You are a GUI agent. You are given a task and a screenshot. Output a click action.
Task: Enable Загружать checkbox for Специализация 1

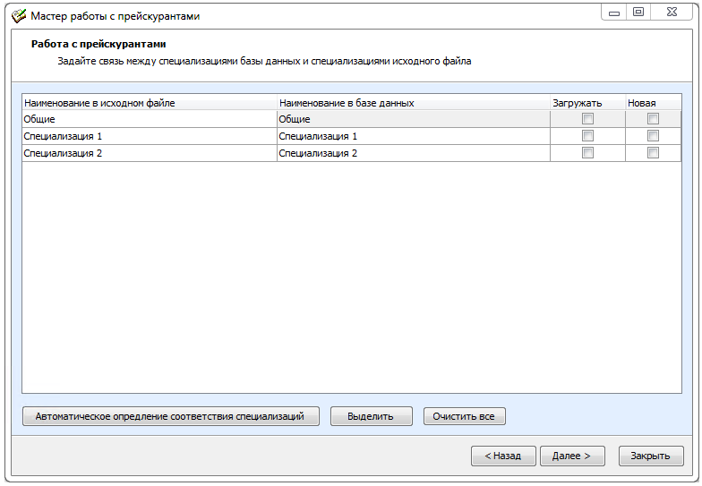587,136
